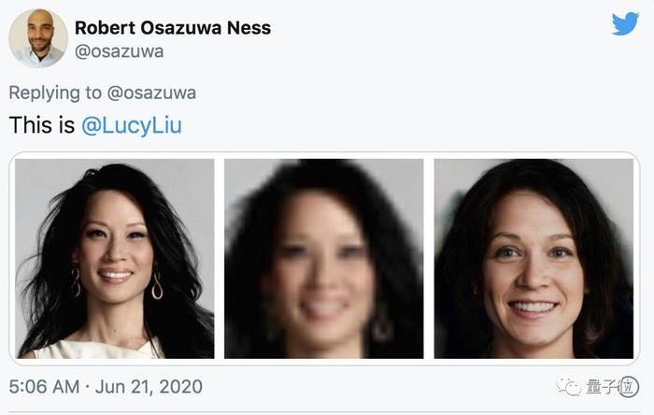Viewport: 654px width, 415px height.
Task: Open the display name Robert Osazuwa Ness
Action: pos(173,28)
